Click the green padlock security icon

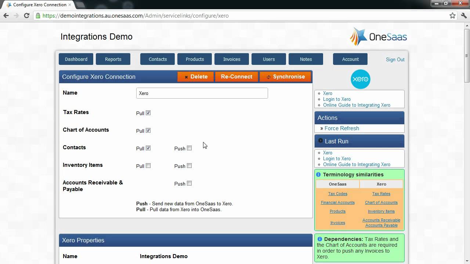coord(38,16)
